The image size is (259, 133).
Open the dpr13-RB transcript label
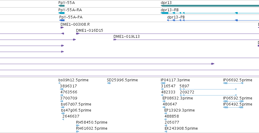(x=170, y=10)
